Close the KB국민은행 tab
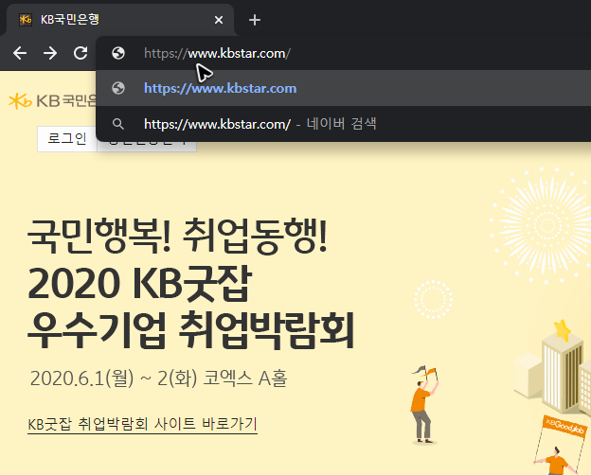 (219, 20)
